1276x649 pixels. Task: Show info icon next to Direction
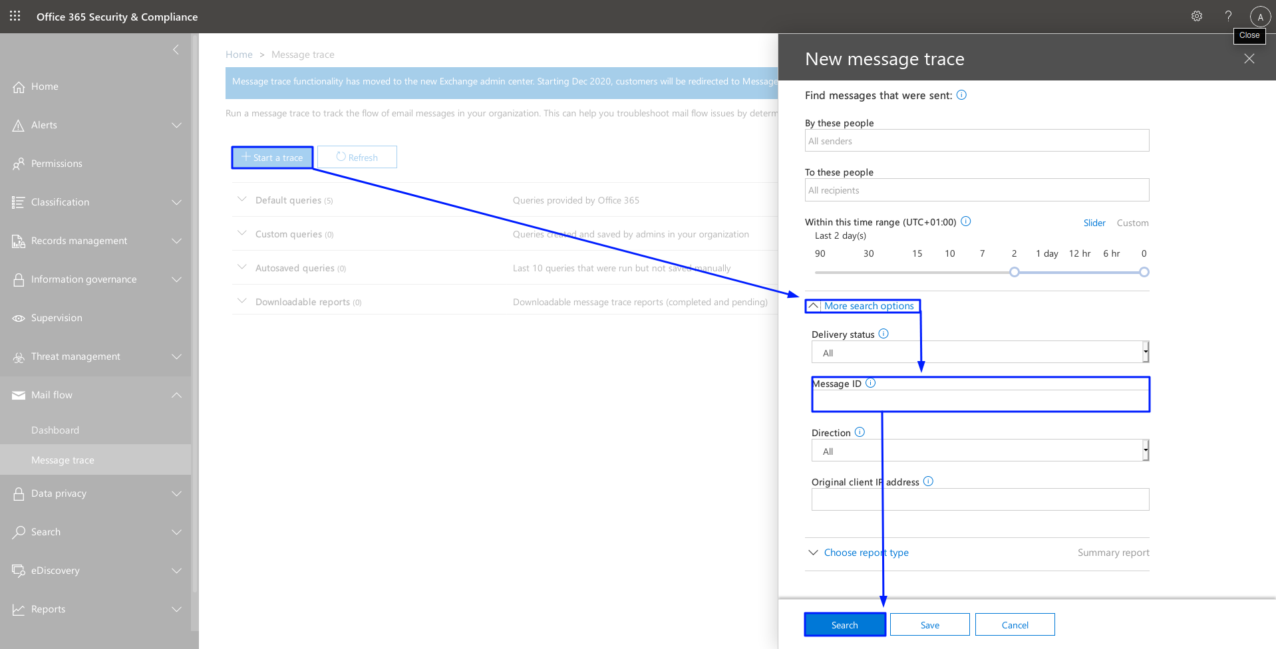860,432
